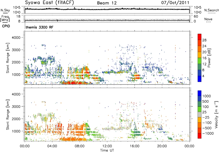Click the '-1000' velocity colorbar tick
The width and height of the screenshot is (219, 152).
(x=208, y=133)
